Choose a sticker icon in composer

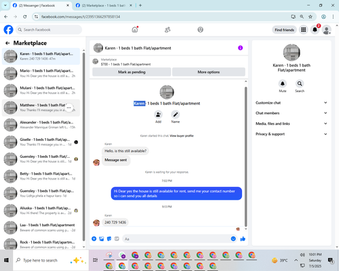point(109,238)
